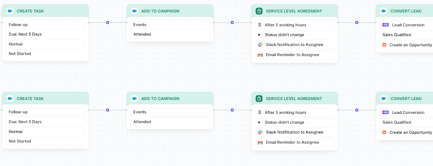Click the Slack icon in the upper workflow
This screenshot has height=166, width=433.
click(260, 45)
